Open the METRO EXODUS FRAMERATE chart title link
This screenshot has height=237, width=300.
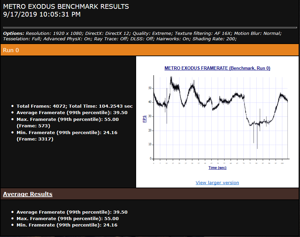pos(217,68)
